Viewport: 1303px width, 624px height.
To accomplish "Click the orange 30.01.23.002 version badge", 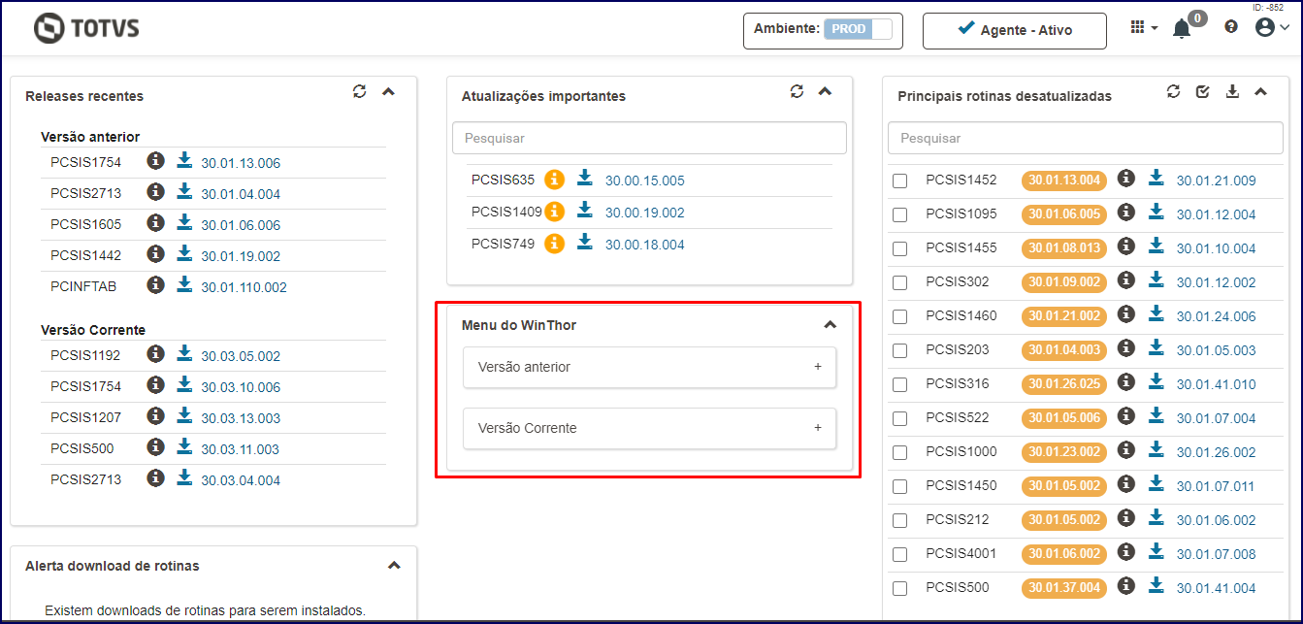I will point(1064,451).
